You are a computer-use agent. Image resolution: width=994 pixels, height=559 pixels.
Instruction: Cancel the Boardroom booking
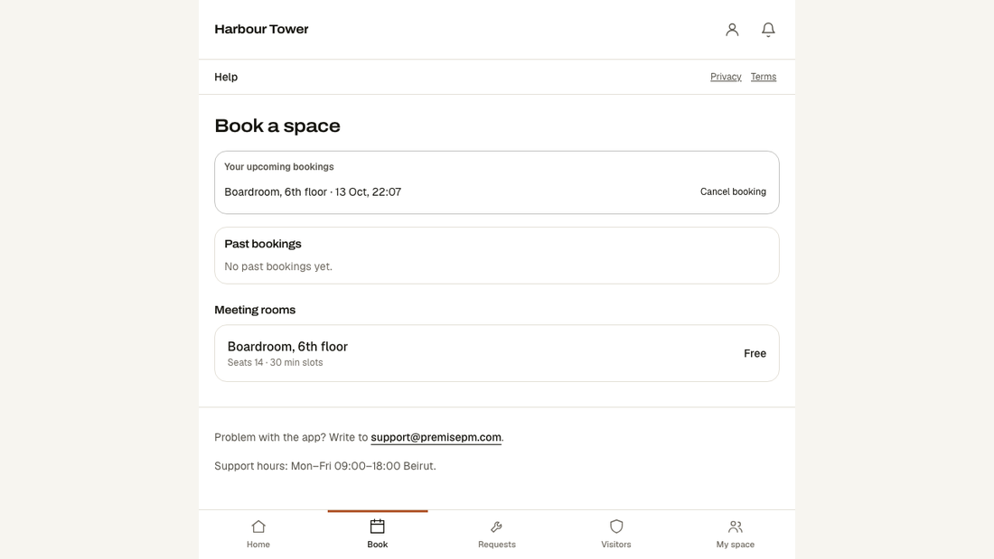coord(733,191)
